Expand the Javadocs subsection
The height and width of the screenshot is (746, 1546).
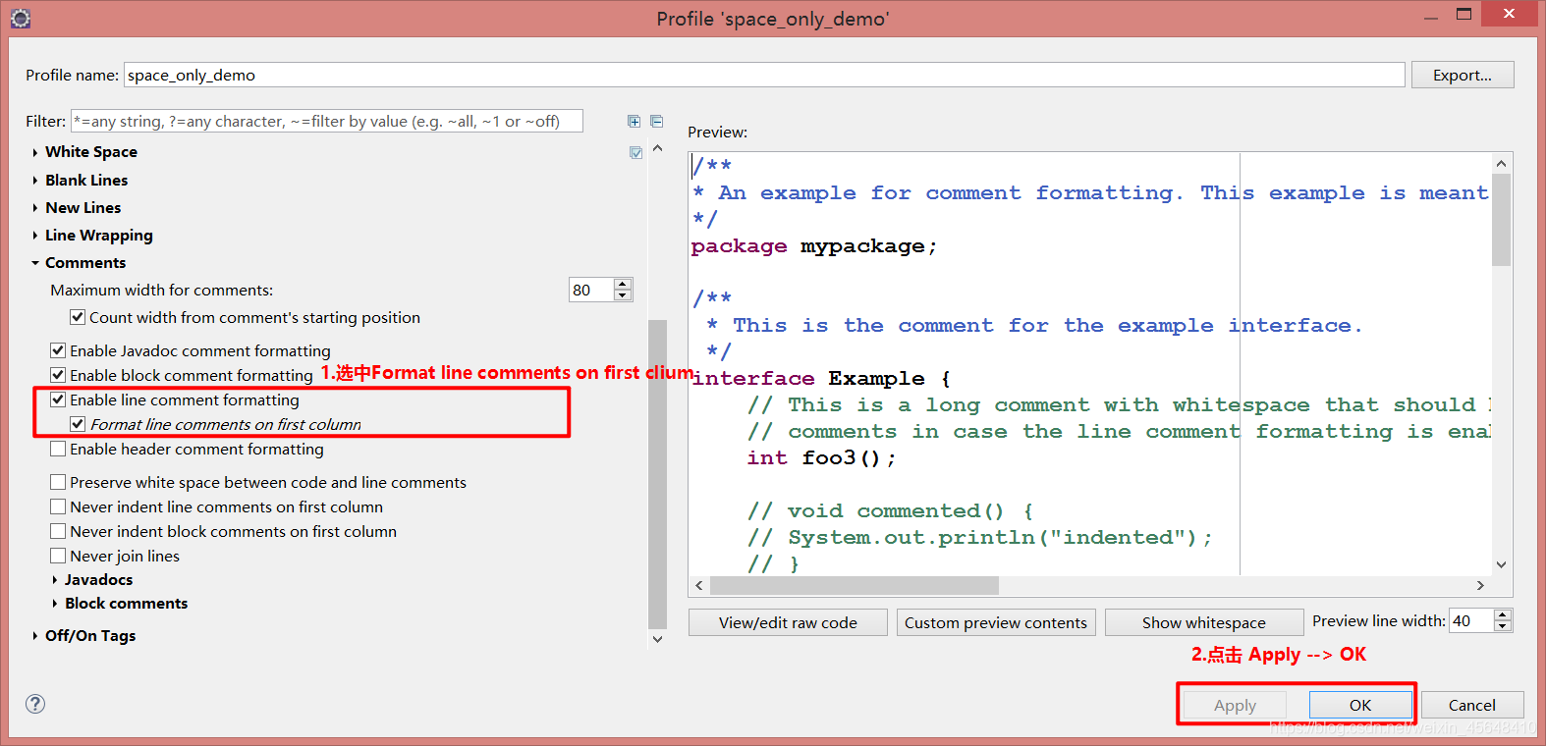pos(55,580)
